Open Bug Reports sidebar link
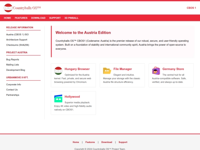This screenshot has height=150, width=200. (x=13, y=59)
